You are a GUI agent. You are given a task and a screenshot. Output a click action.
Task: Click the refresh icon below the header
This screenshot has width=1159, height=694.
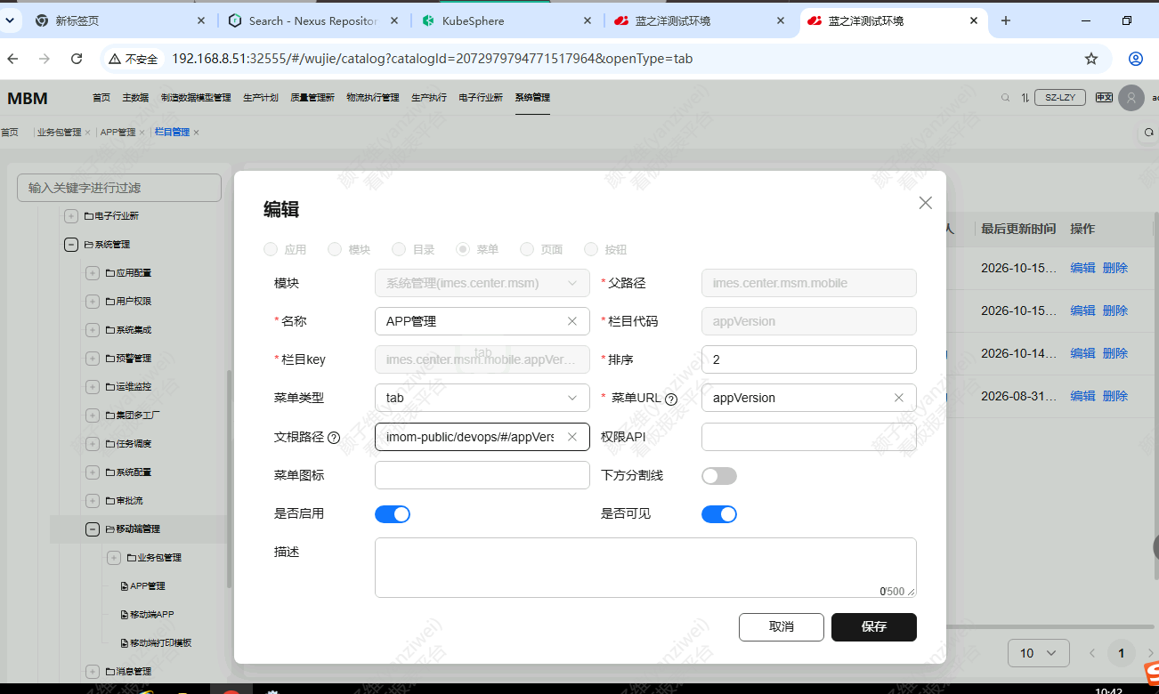1149,132
